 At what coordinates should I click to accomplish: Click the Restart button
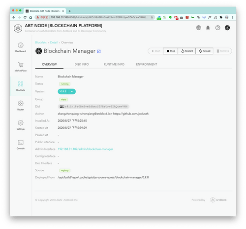tap(187, 51)
